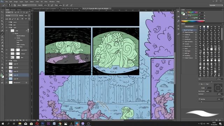This screenshot has width=224, height=126.
Task: Open the painting Mode dropdown
Action: [29, 5]
